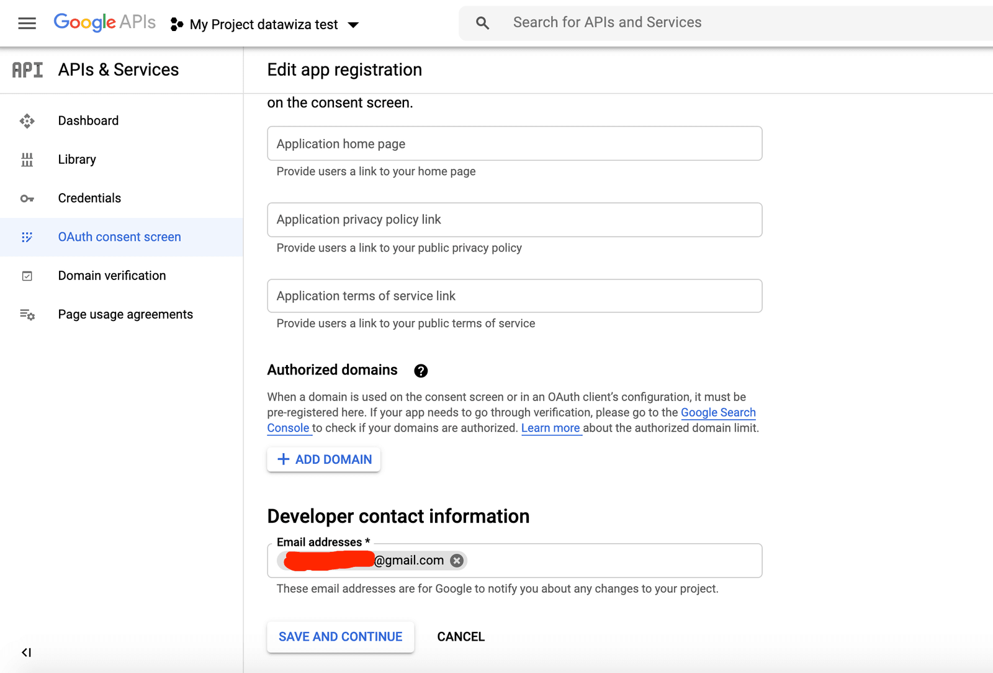Viewport: 993px width, 673px height.
Task: Click the Domain verification checkbox icon
Action: pos(27,276)
